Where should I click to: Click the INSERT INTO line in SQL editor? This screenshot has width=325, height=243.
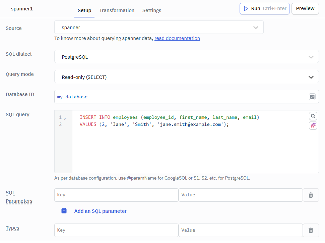pyautogui.click(x=169, y=117)
